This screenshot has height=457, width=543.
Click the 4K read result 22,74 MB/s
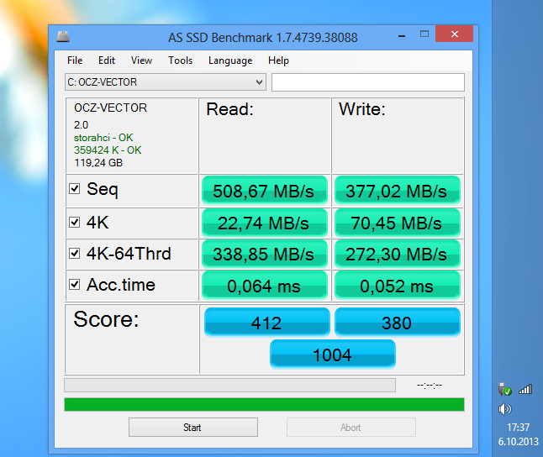point(265,223)
